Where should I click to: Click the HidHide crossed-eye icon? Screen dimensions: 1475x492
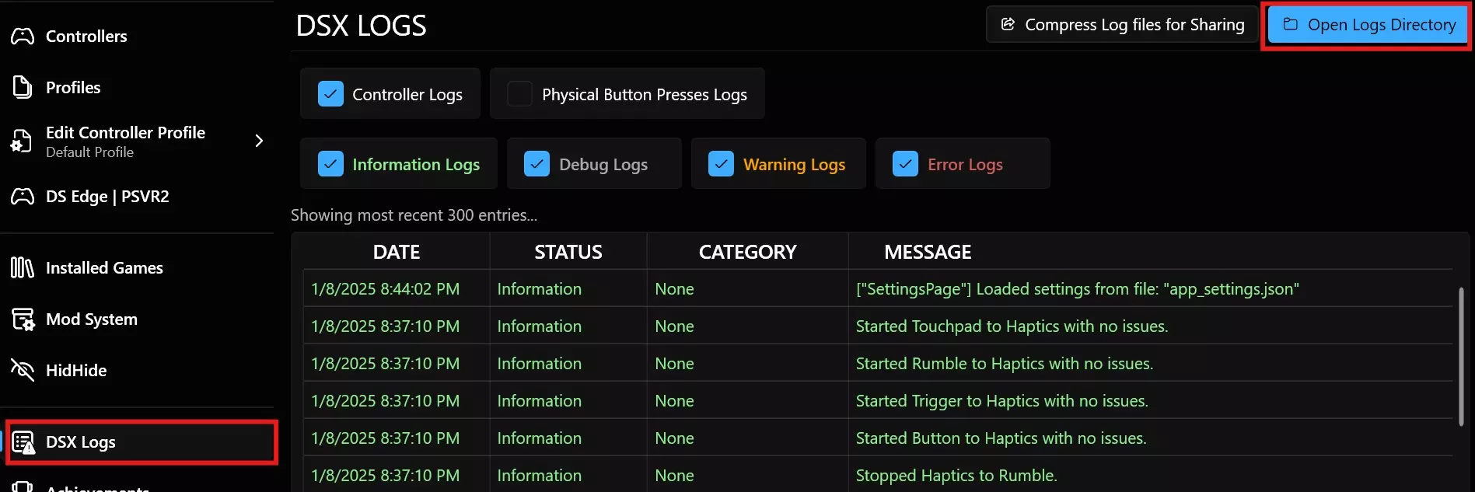pos(23,371)
